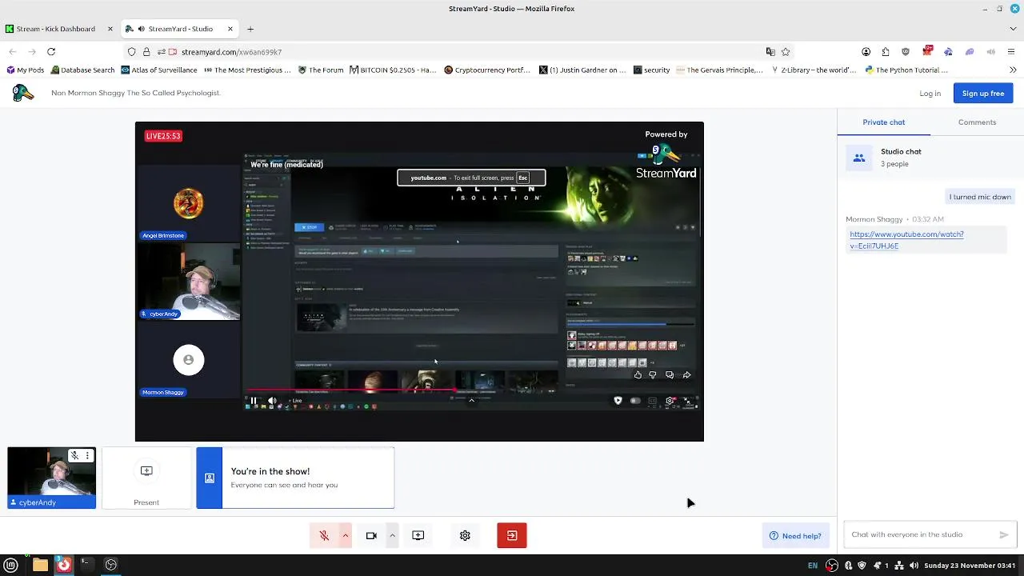The width and height of the screenshot is (1024, 576).
Task: Translate this page icon in address bar
Action: click(770, 52)
